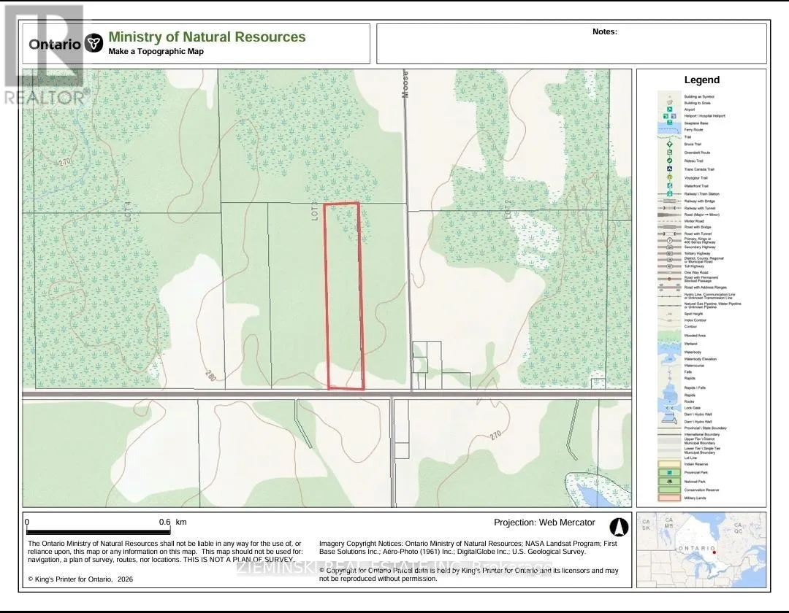This screenshot has width=789, height=613.
Task: Click the Ministry of Natural Resources title
Action: (207, 37)
